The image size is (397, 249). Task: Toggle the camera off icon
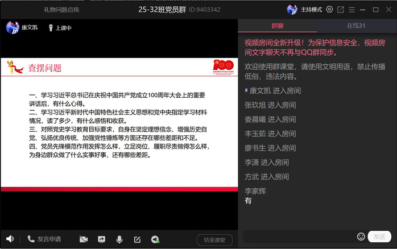tap(84, 239)
